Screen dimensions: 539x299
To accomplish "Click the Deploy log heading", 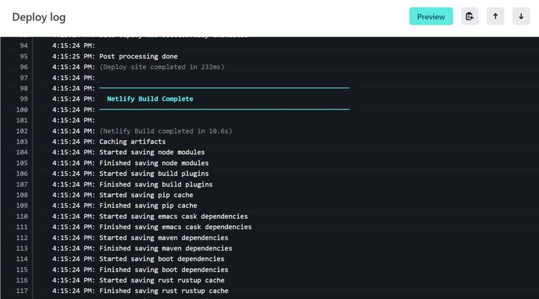I will click(39, 17).
